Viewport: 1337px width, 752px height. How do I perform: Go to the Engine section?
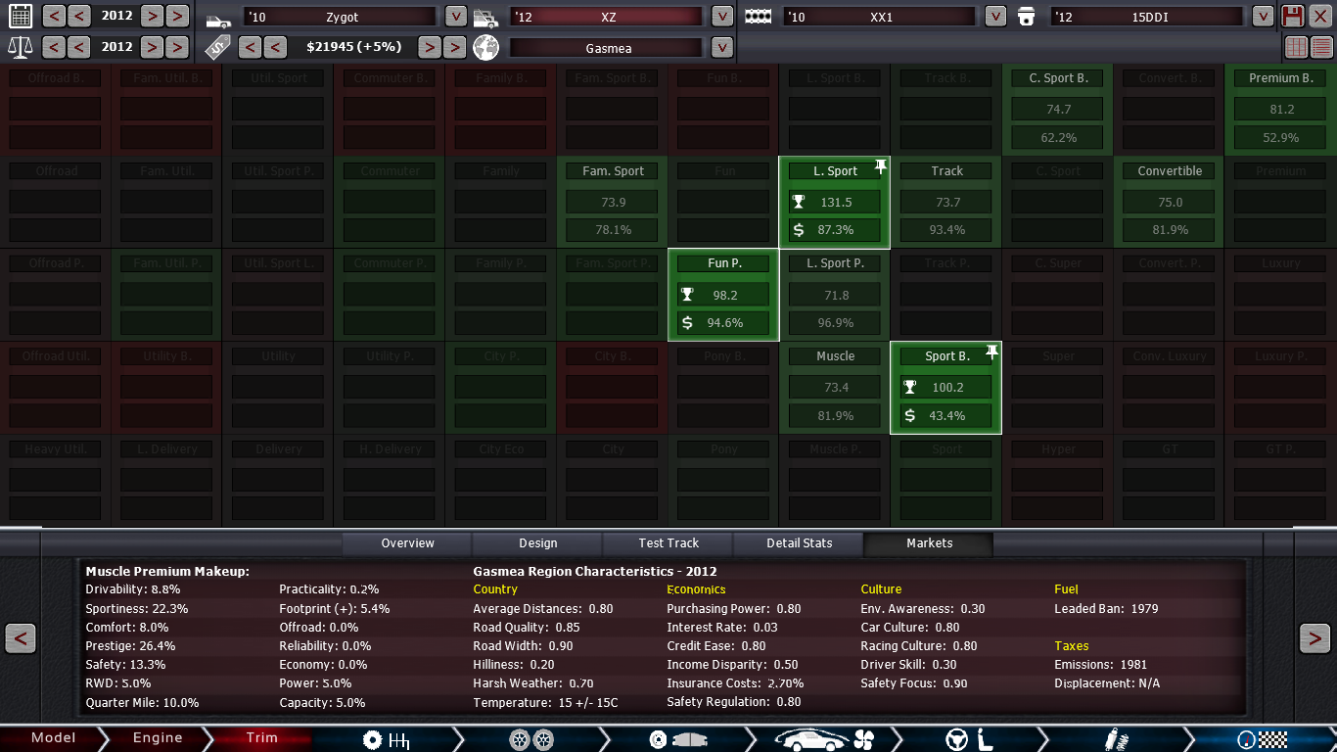(x=158, y=738)
